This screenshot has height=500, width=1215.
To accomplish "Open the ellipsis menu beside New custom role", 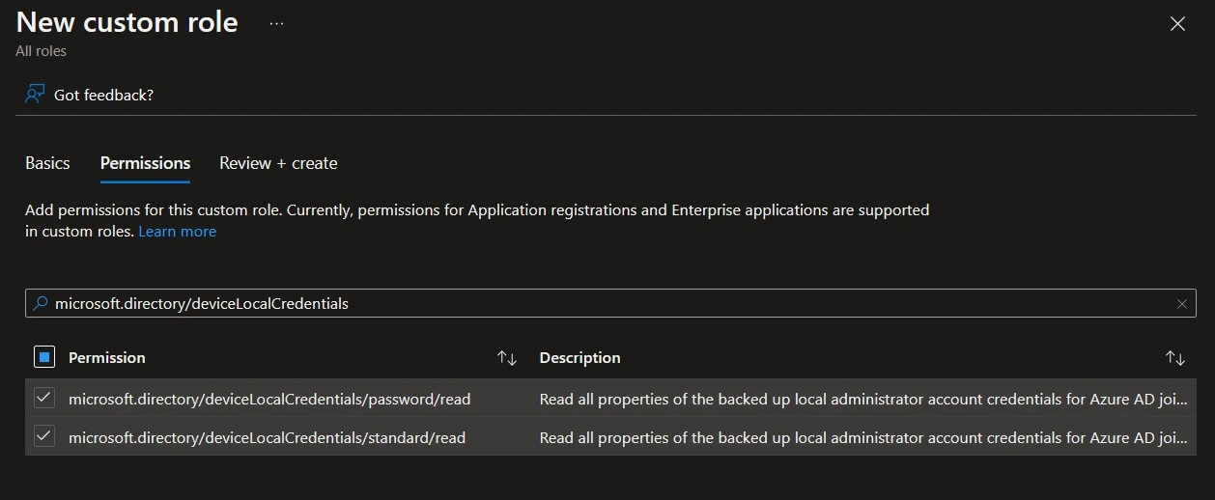I will (276, 23).
